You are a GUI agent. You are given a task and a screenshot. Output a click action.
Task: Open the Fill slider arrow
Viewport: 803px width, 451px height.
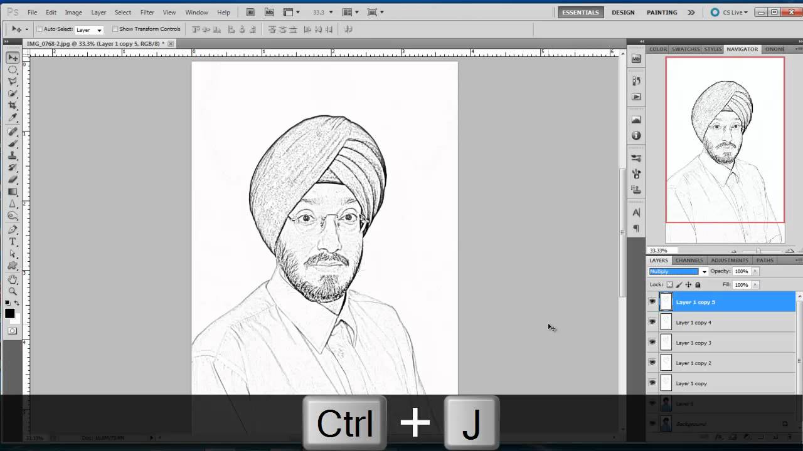[755, 284]
